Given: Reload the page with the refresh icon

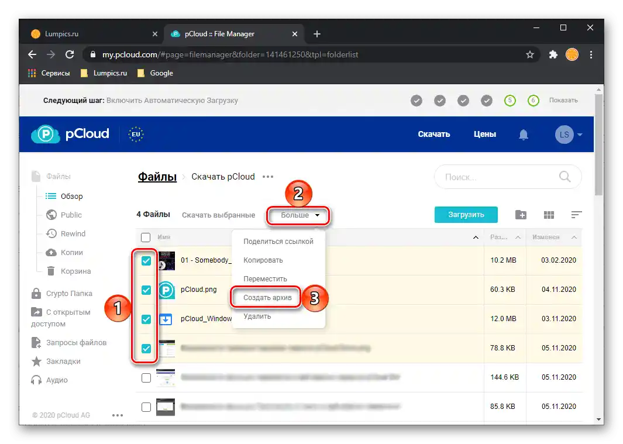Looking at the screenshot, I should 70,54.
